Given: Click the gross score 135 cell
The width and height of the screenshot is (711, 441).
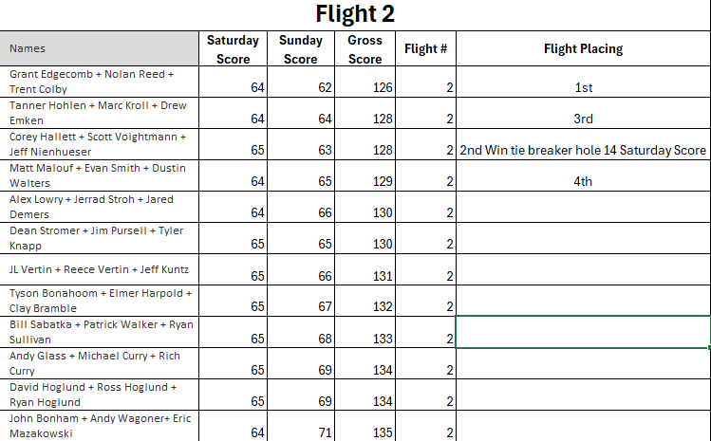Looking at the screenshot, I should [365, 432].
